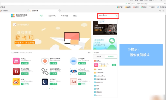Open the blue octagon 广告拦截 app icon

[x=73, y=61]
